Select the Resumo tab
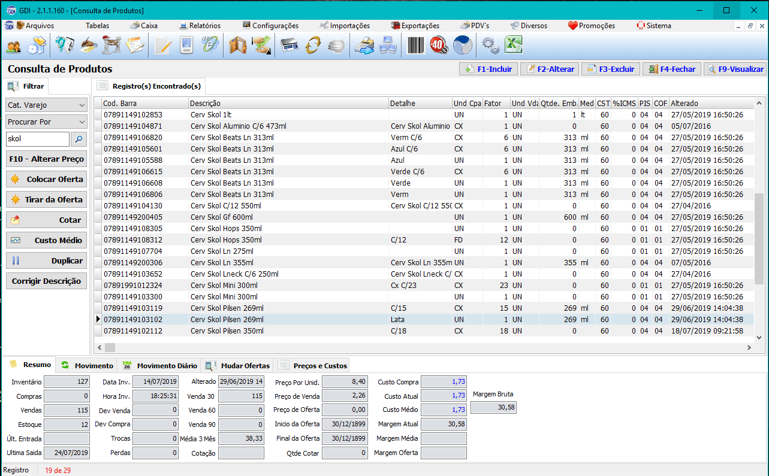Image resolution: width=769 pixels, height=476 pixels. (29, 365)
